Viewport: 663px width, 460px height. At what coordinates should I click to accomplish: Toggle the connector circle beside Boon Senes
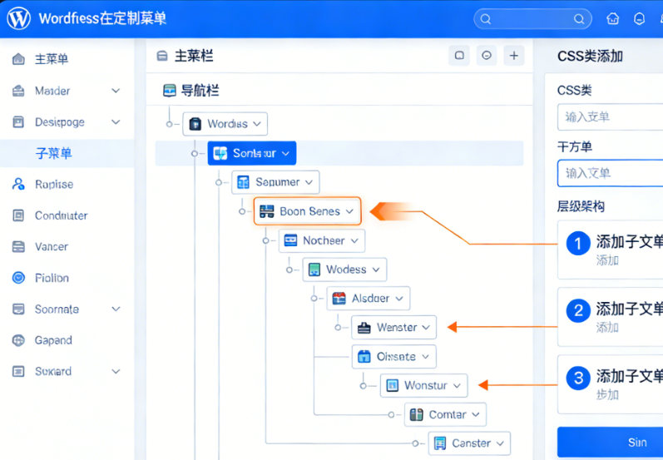point(242,211)
